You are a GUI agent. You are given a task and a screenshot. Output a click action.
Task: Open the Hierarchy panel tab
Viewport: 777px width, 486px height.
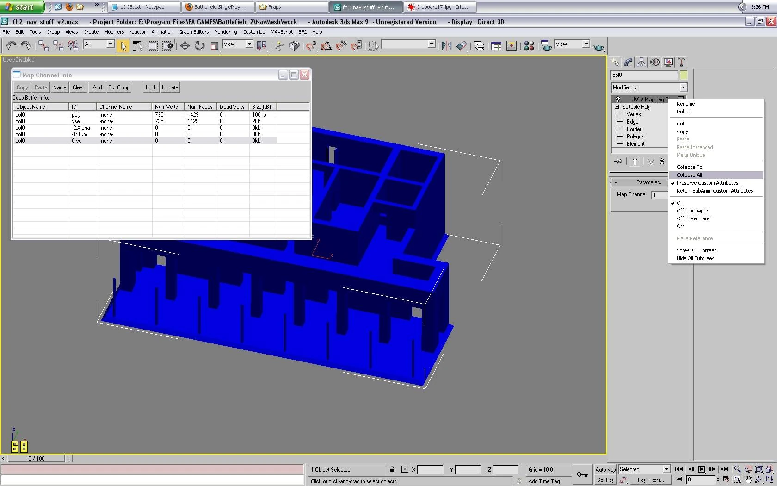641,62
